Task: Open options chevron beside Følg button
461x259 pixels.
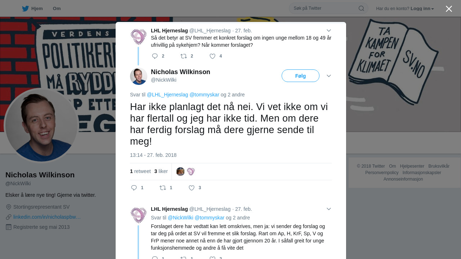Action: [x=328, y=76]
